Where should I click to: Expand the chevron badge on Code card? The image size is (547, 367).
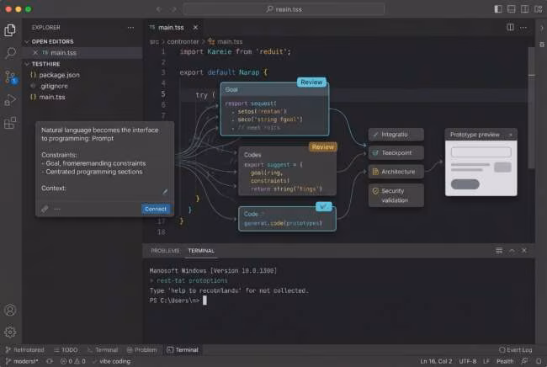click(x=324, y=206)
